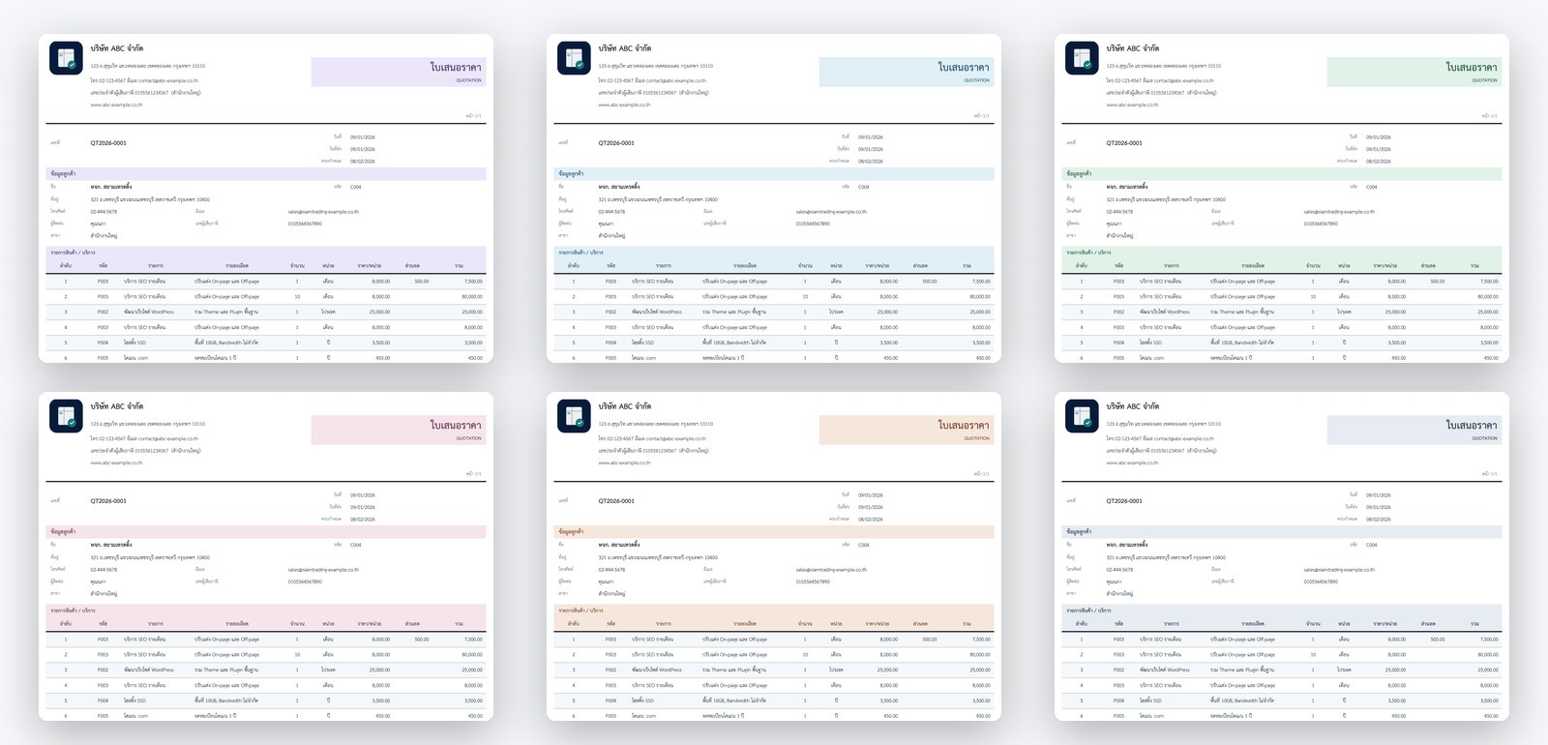Click the blue ข้อมูลลูกค้า section bar
Viewport: 1548px width, 745px height.
click(x=774, y=174)
